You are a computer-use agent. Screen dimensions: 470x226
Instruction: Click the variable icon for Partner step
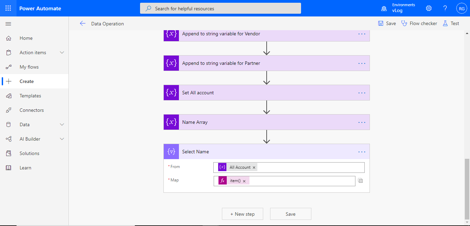click(171, 63)
